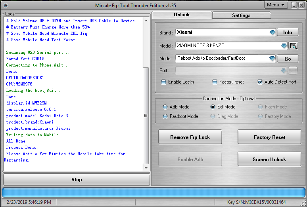
Task: Open the Menu dropdown in title bar
Action: pyautogui.click(x=276, y=5)
